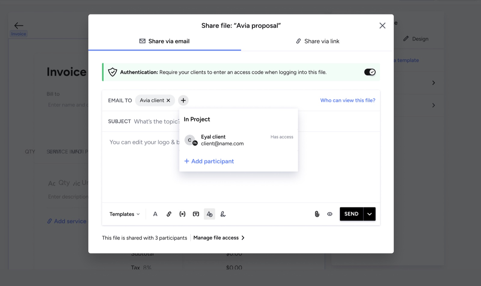Image resolution: width=481 pixels, height=286 pixels.
Task: Toggle the Authentication access code switch
Action: 370,72
